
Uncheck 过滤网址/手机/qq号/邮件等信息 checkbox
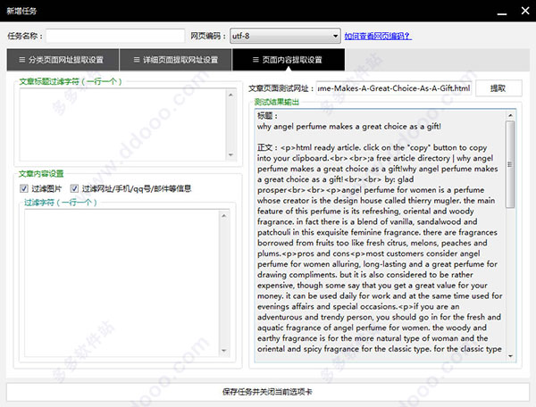pos(74,189)
